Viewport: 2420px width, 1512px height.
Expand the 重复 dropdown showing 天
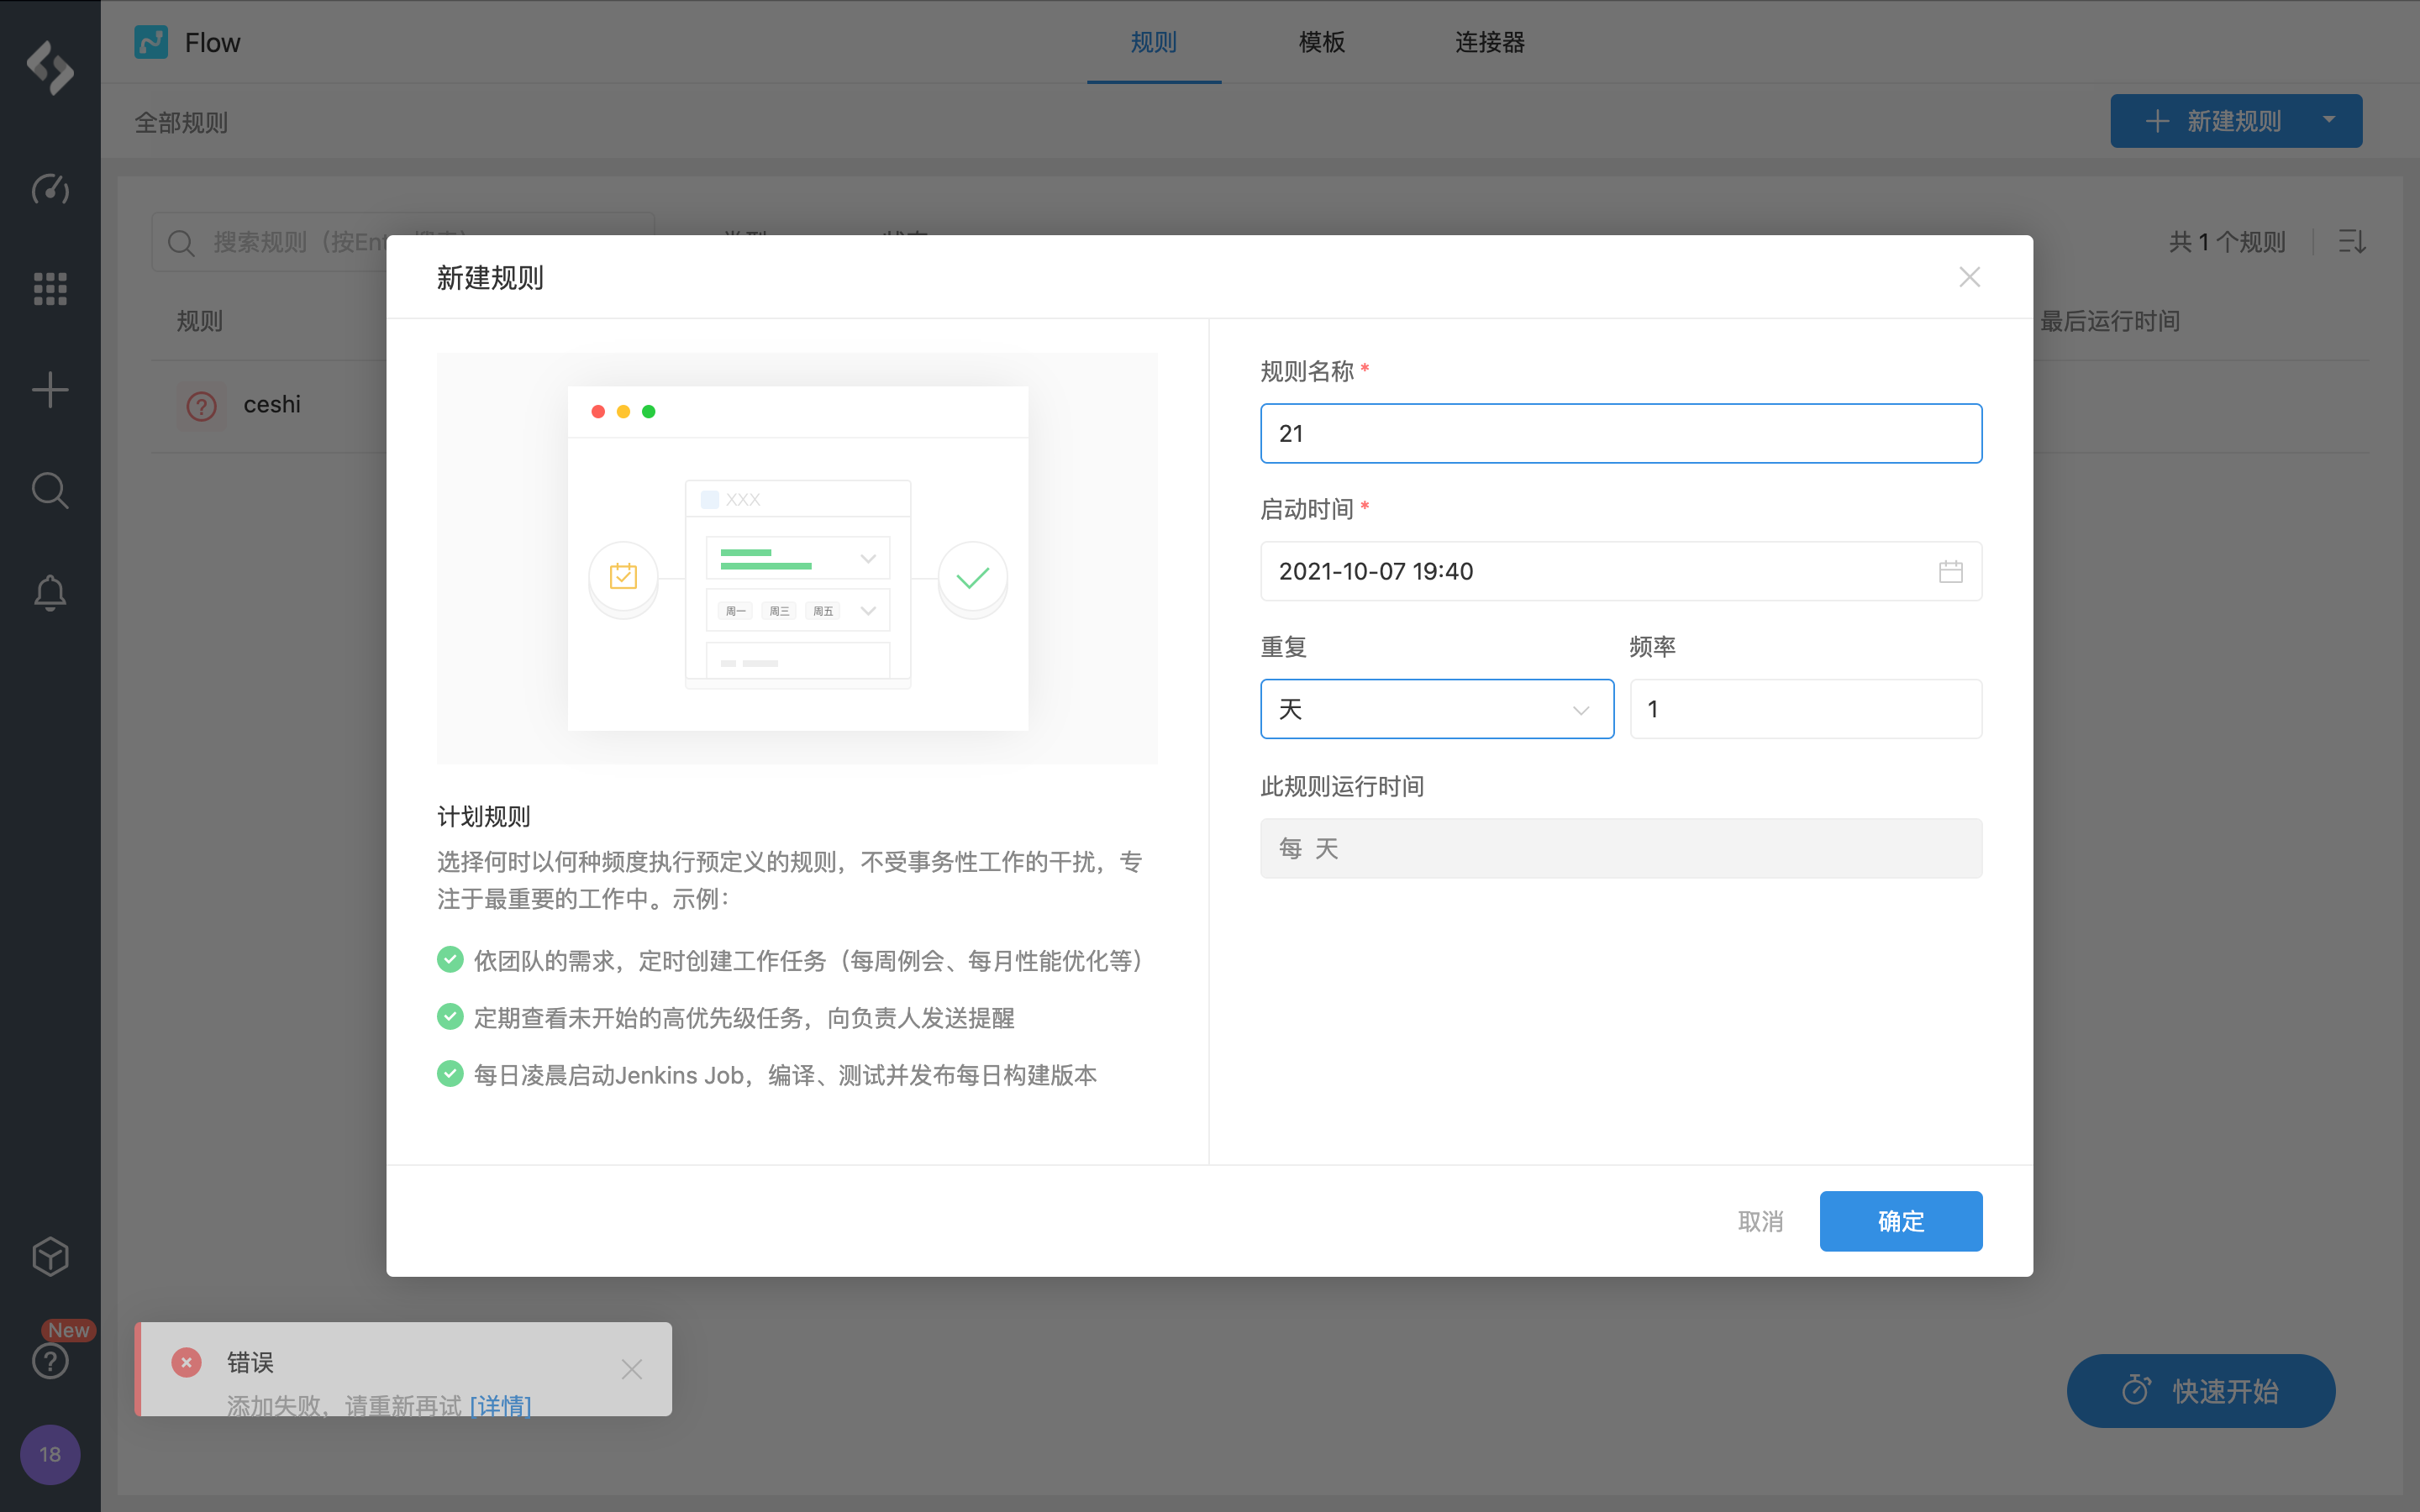point(1436,709)
